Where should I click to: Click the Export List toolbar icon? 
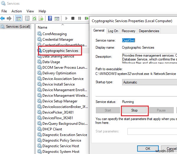(41, 18)
